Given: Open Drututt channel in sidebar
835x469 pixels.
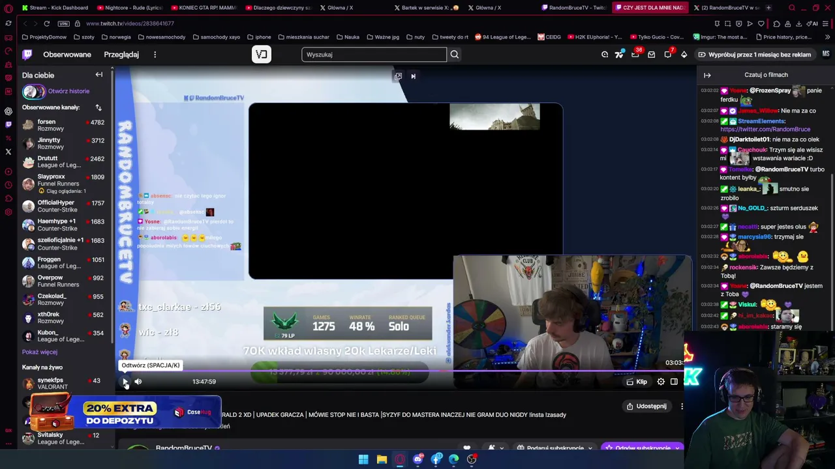Looking at the screenshot, I should click(64, 162).
